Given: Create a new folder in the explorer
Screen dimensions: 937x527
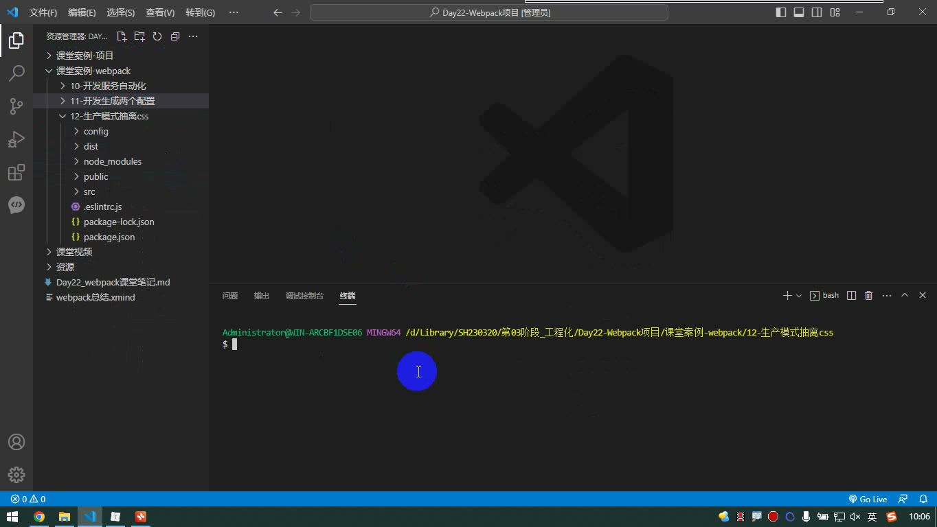Looking at the screenshot, I should click(139, 36).
